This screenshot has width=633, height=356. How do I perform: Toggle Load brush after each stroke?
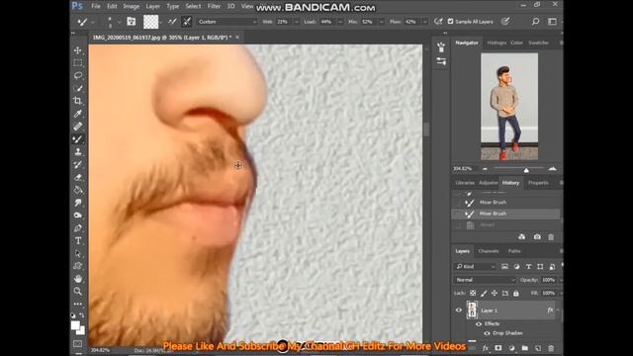click(172, 22)
